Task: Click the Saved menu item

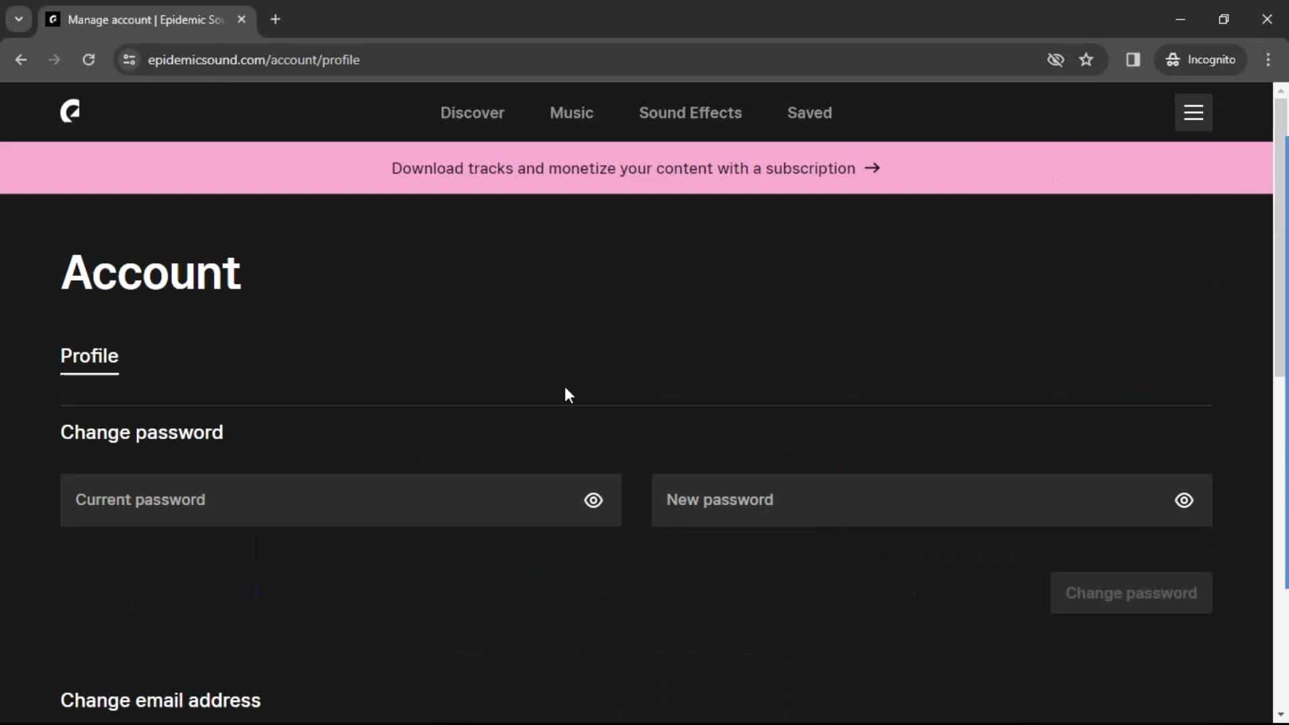Action: [809, 112]
